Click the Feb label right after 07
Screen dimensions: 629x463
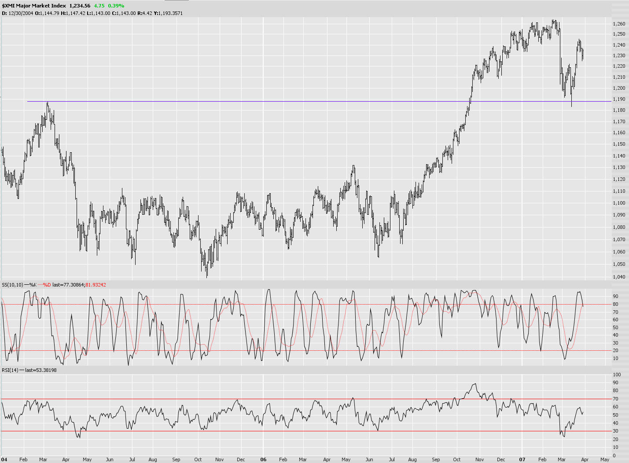tap(542, 459)
